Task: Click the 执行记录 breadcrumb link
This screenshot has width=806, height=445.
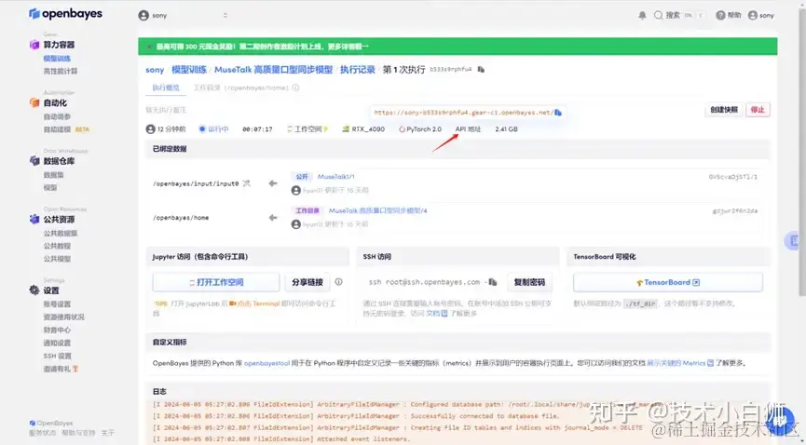Action: (357, 70)
